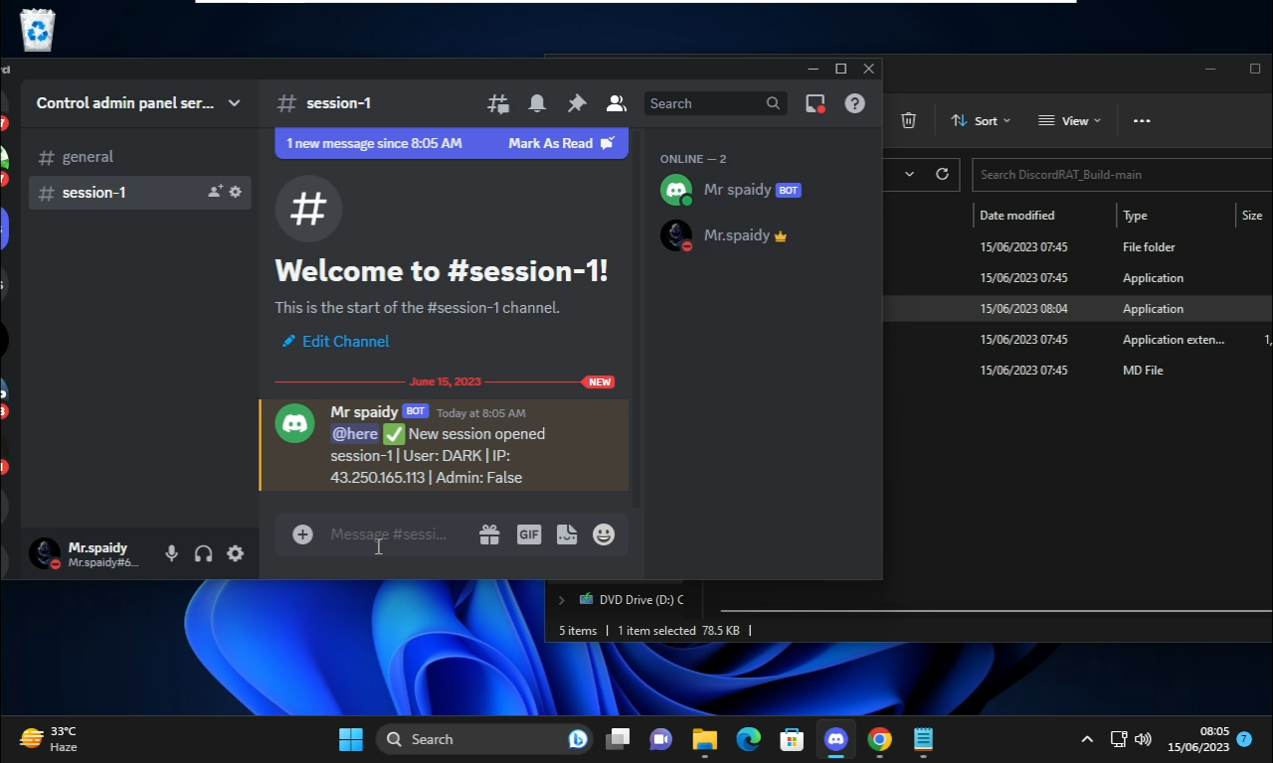Create invite for session-1 channel
The height and width of the screenshot is (763, 1273).
214,192
